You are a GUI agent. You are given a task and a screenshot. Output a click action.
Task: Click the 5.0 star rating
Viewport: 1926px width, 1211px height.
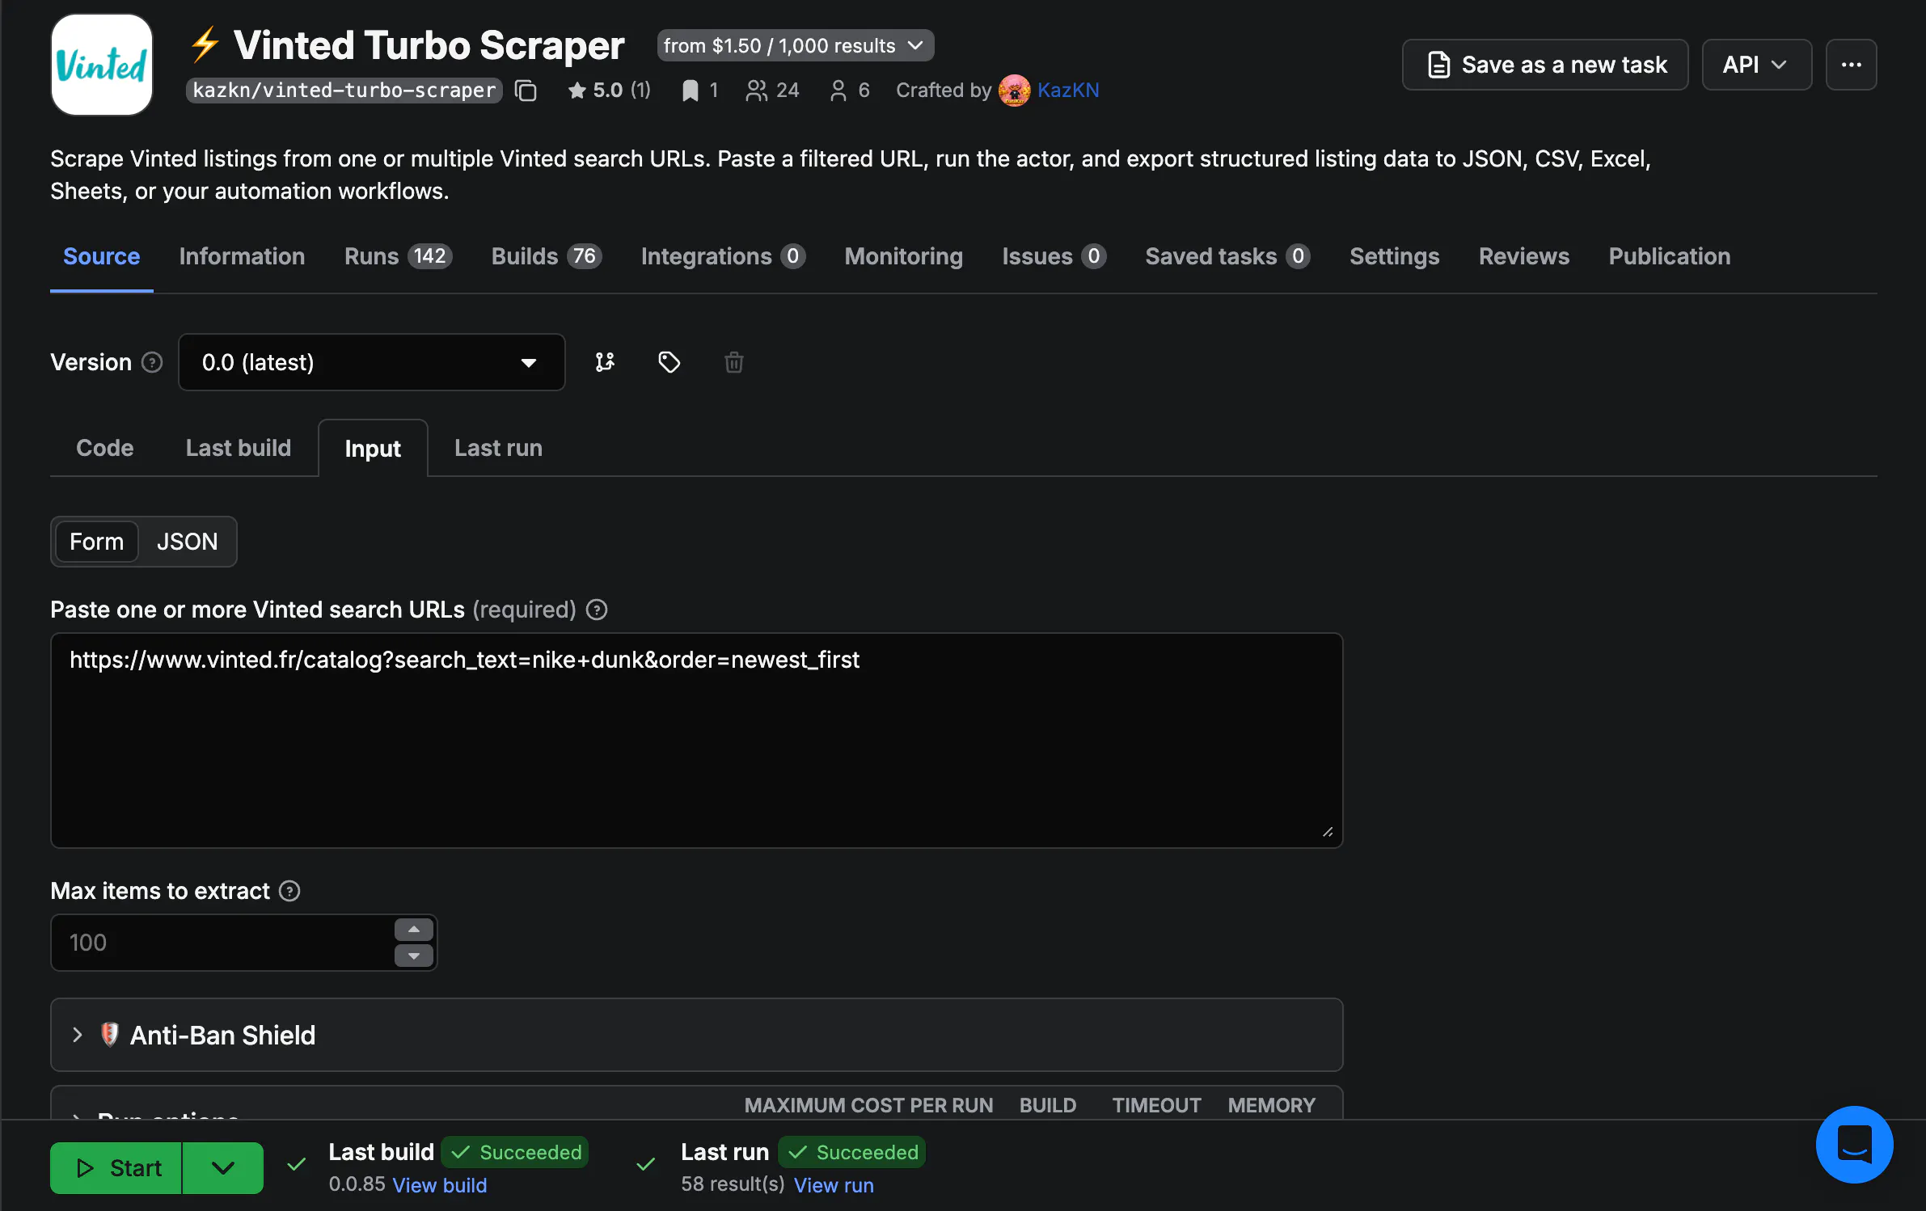[609, 91]
